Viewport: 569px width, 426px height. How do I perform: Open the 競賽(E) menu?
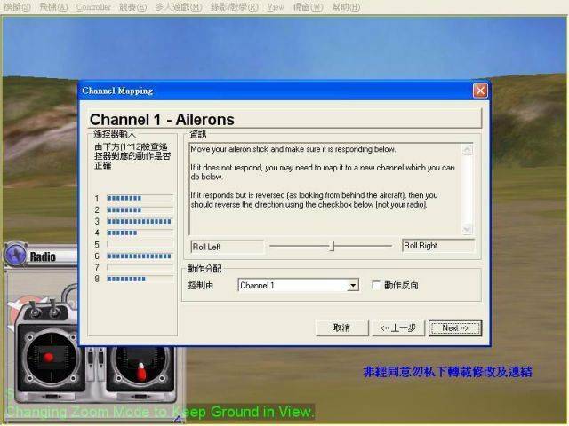point(133,7)
